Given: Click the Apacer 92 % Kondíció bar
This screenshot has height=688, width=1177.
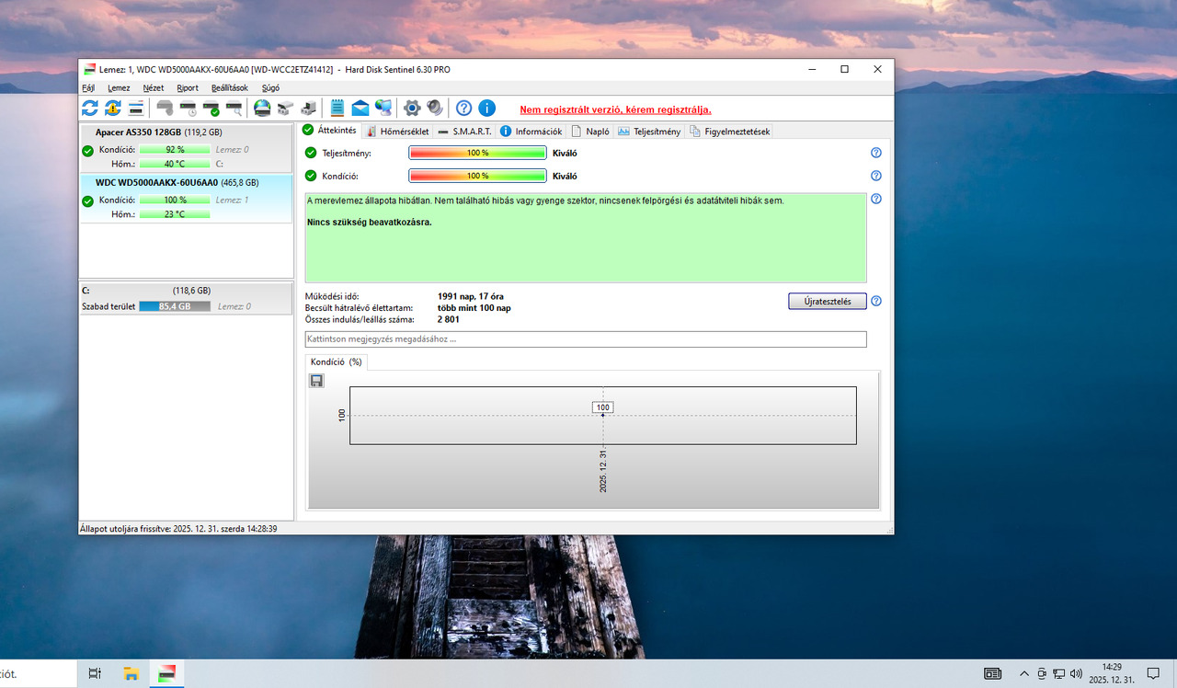Looking at the screenshot, I should pos(175,149).
